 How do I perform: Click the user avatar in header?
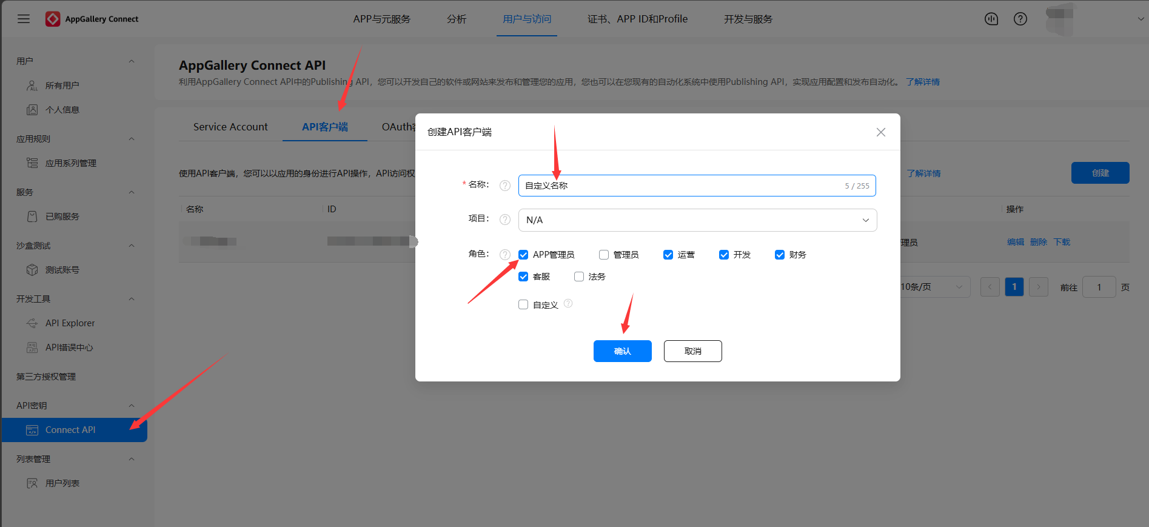(x=1059, y=19)
